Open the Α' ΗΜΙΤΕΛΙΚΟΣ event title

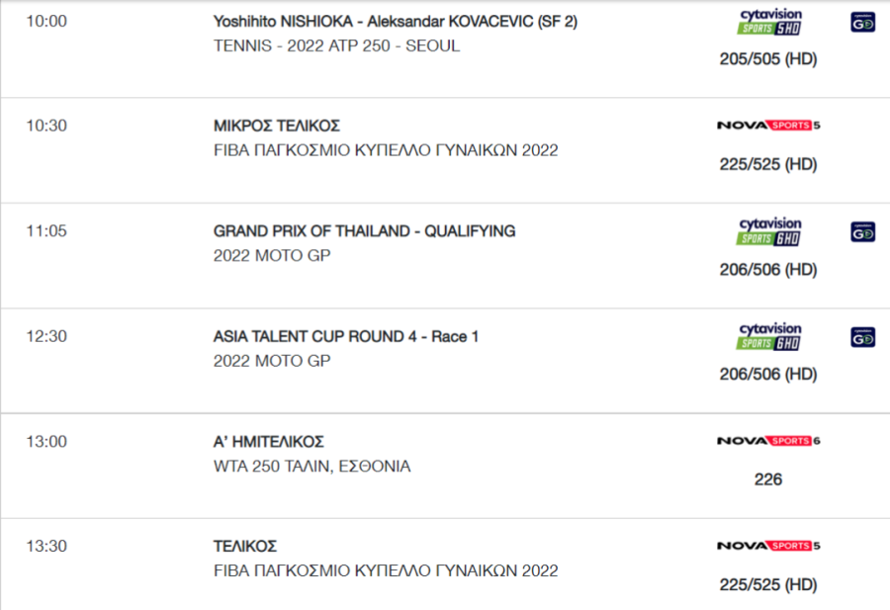tap(268, 442)
